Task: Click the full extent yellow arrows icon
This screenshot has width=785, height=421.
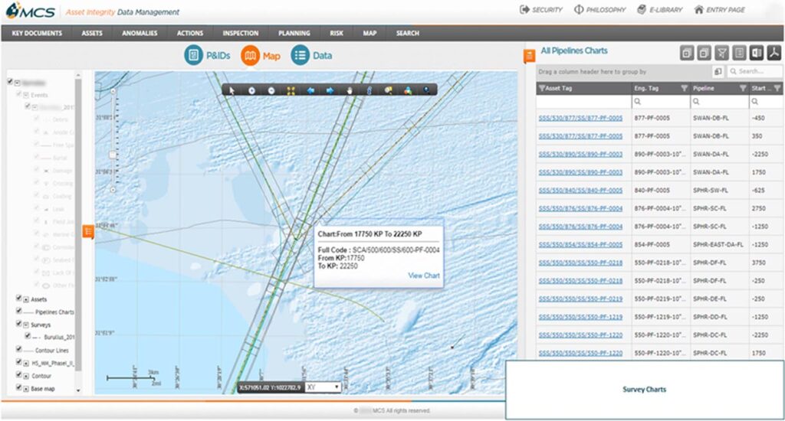Action: [291, 90]
